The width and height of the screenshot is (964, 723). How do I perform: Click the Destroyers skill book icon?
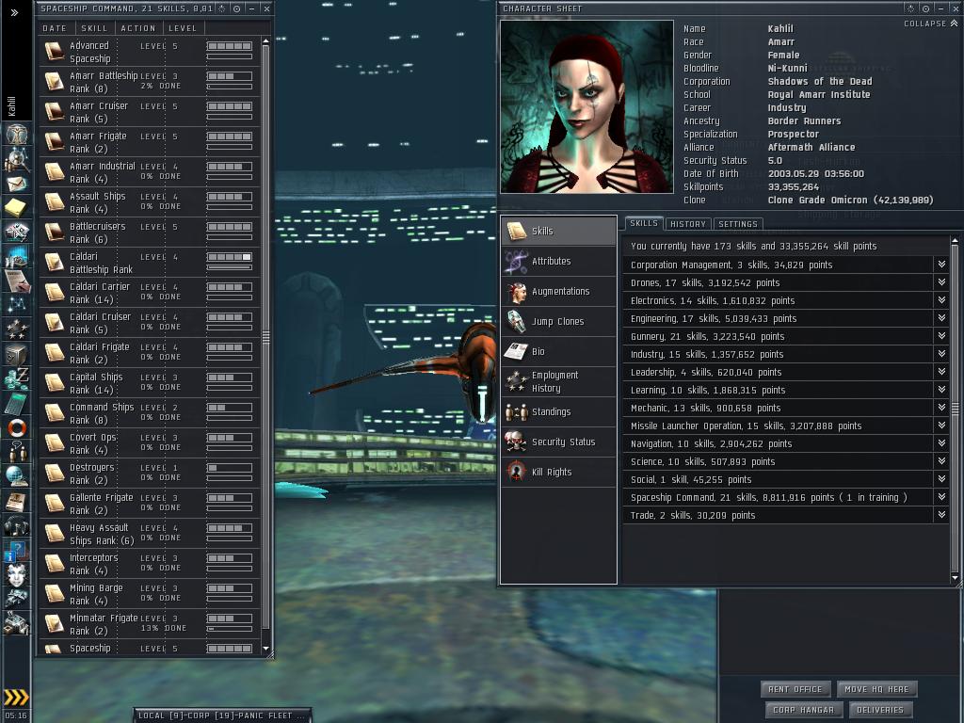click(x=54, y=473)
